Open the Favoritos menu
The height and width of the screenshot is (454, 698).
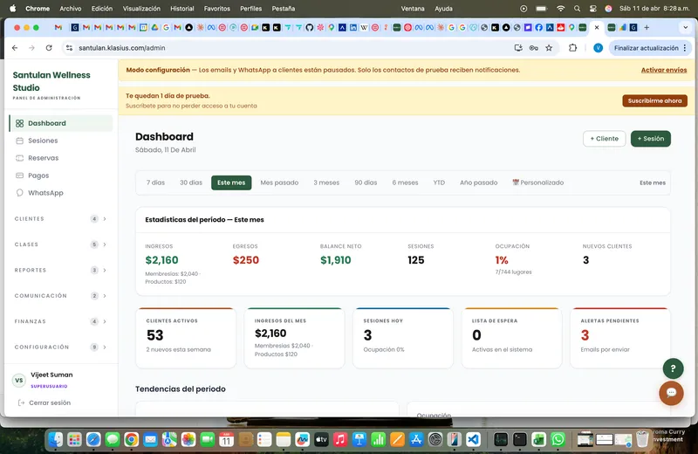pyautogui.click(x=216, y=9)
